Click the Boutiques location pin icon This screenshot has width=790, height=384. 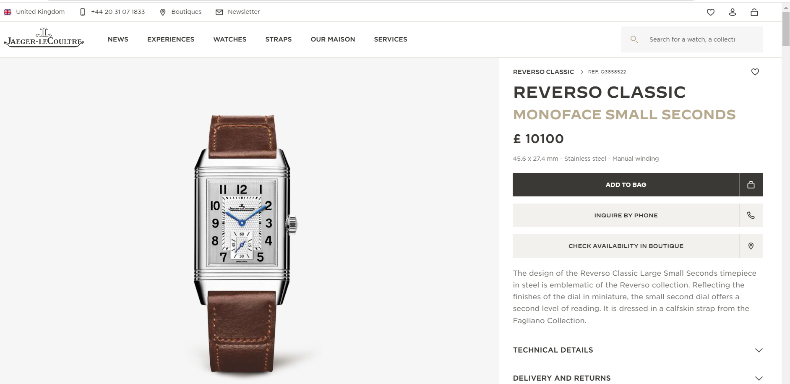click(x=163, y=12)
